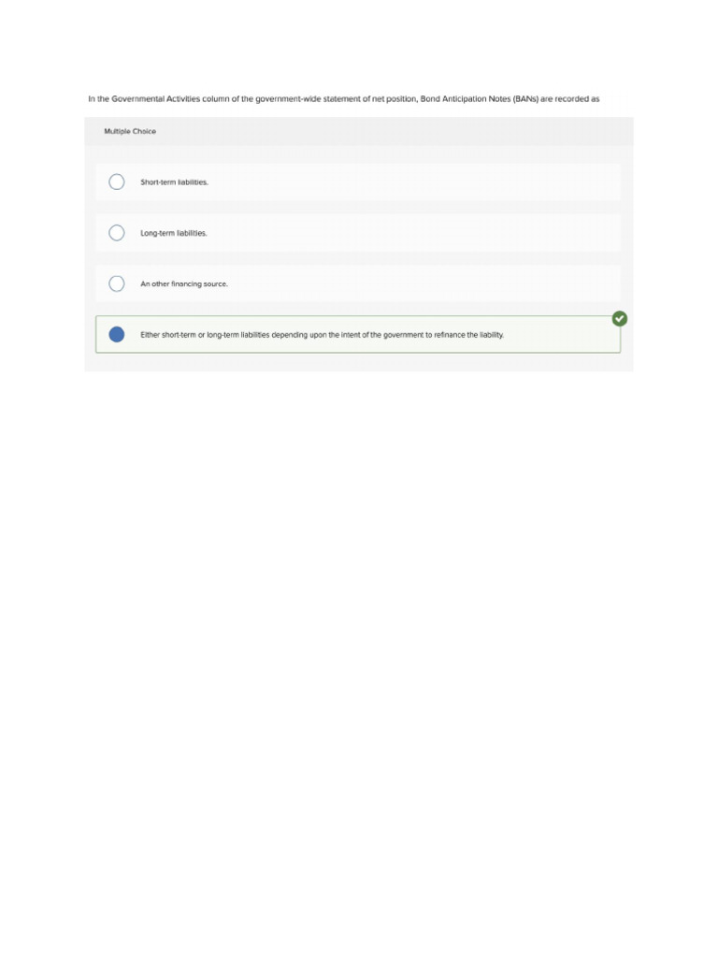Click the answer starting with Either short-term
718x958 pixels.
pyautogui.click(x=322, y=335)
